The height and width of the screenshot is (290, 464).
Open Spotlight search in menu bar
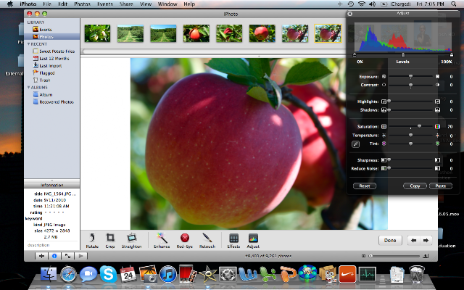pos(453,4)
